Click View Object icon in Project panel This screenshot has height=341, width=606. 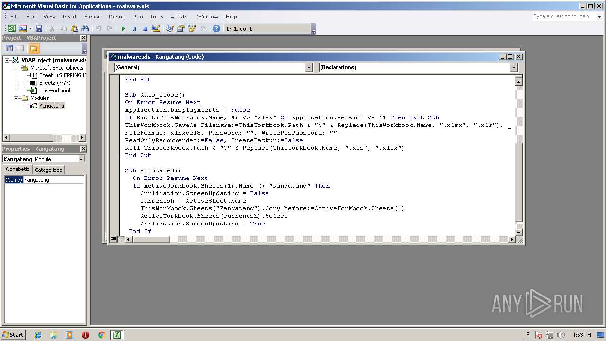click(20, 48)
